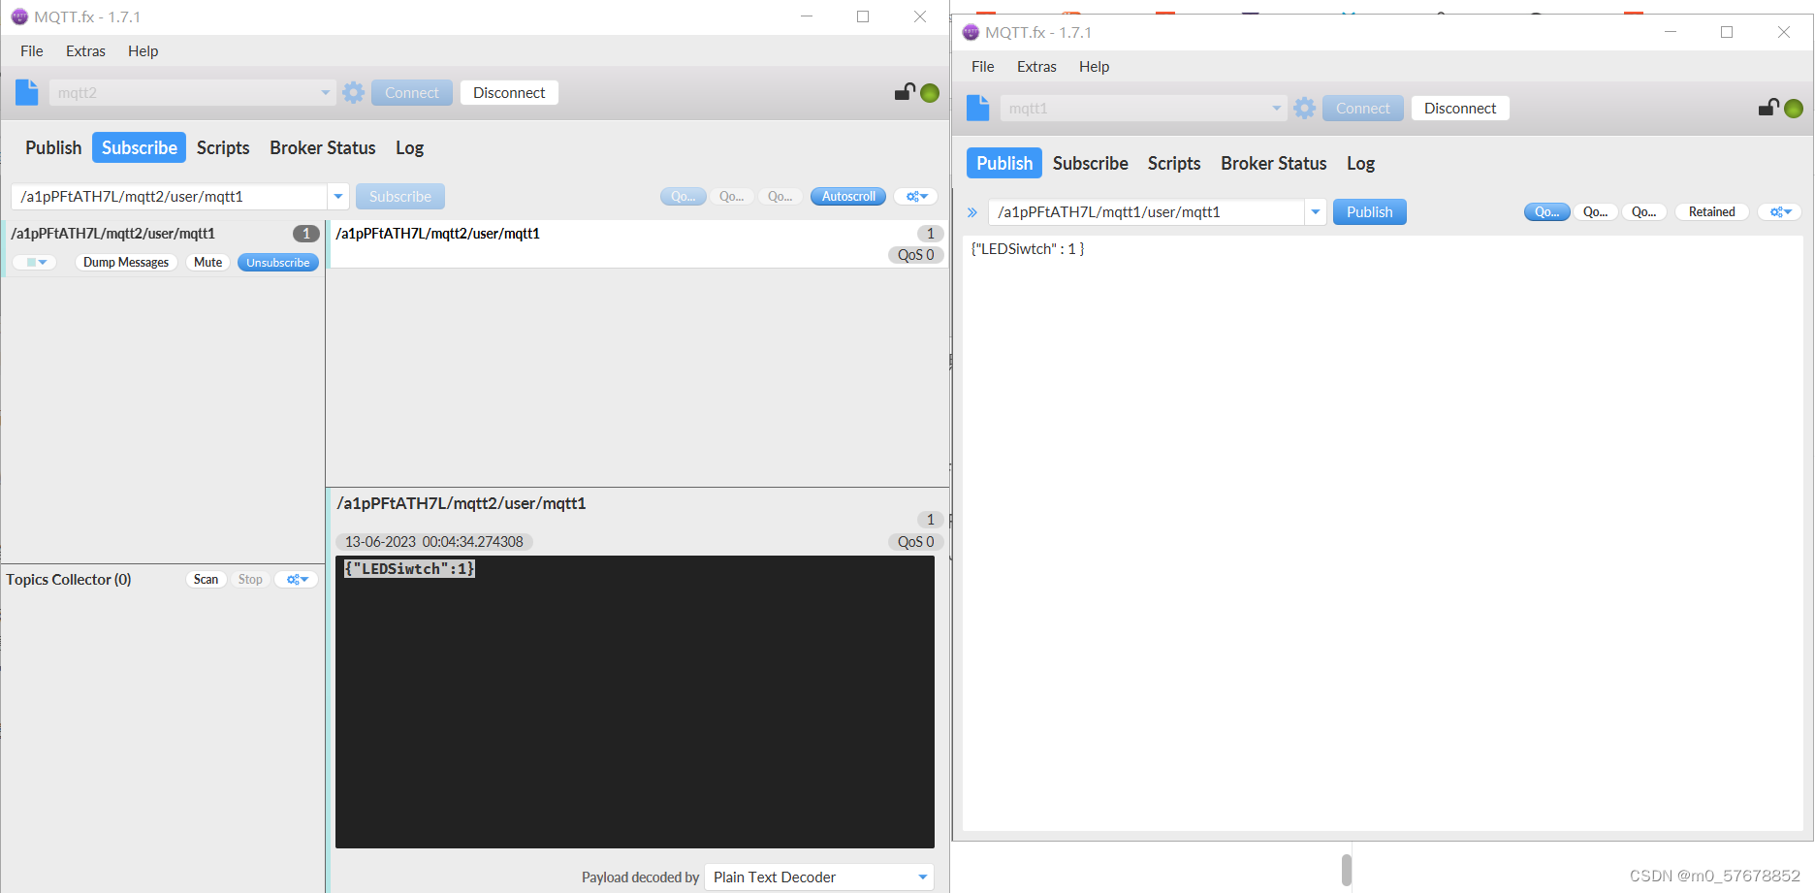Switch to Broker Status tab in mqtt2 window
The image size is (1815, 893).
322,148
